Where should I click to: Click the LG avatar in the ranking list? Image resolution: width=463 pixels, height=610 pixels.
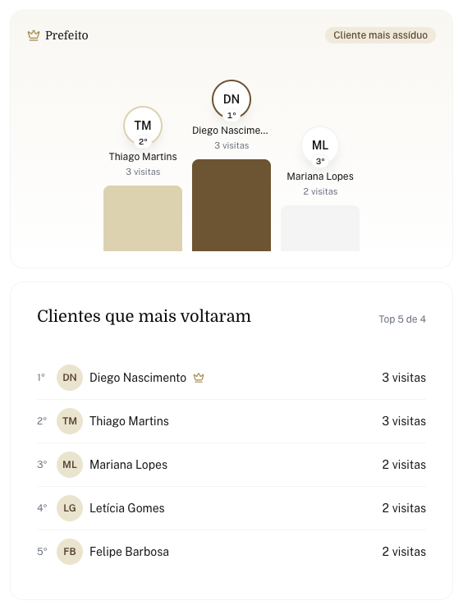pos(70,508)
